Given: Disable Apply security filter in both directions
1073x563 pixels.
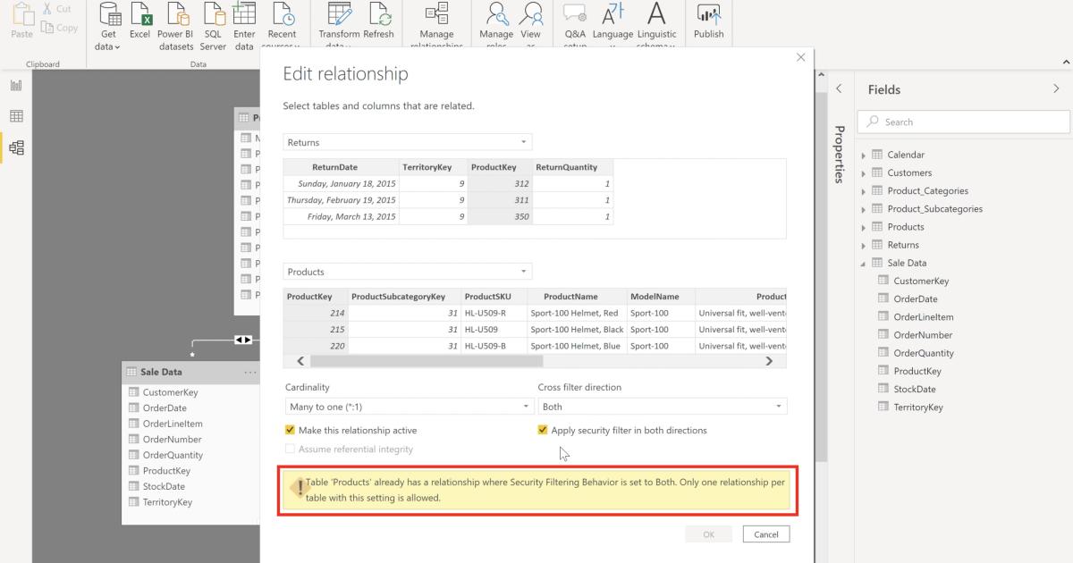Looking at the screenshot, I should (542, 430).
